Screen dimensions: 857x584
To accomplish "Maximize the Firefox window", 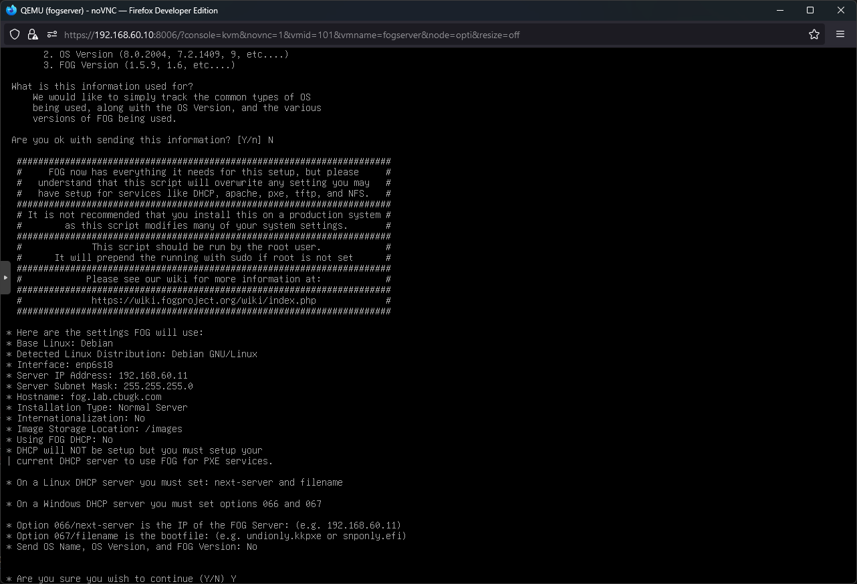I will 810,10.
